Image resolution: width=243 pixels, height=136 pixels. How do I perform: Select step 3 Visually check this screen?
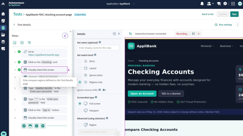[x=44, y=70]
